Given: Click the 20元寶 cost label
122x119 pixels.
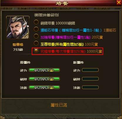Looking at the screenshot, I should tap(97, 37).
